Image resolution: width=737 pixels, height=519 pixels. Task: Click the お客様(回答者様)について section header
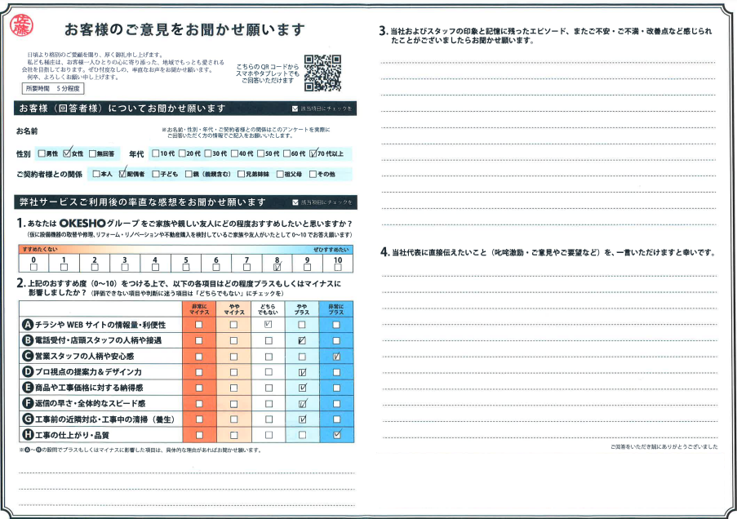coord(121,109)
